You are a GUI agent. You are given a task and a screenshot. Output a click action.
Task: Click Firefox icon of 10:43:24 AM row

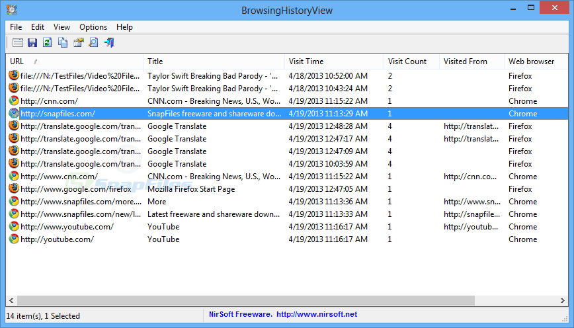click(14, 88)
